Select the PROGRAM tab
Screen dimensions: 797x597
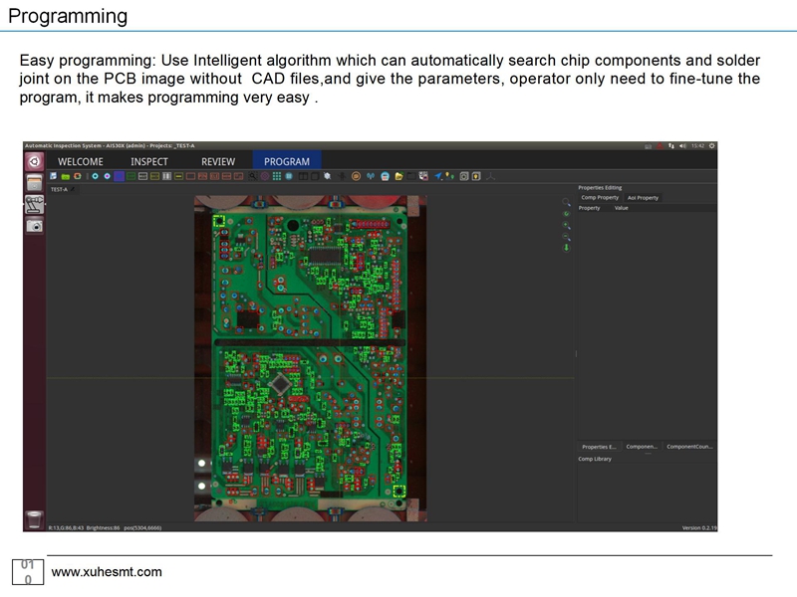point(287,161)
